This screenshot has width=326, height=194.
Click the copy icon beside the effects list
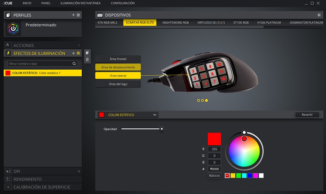87,53
